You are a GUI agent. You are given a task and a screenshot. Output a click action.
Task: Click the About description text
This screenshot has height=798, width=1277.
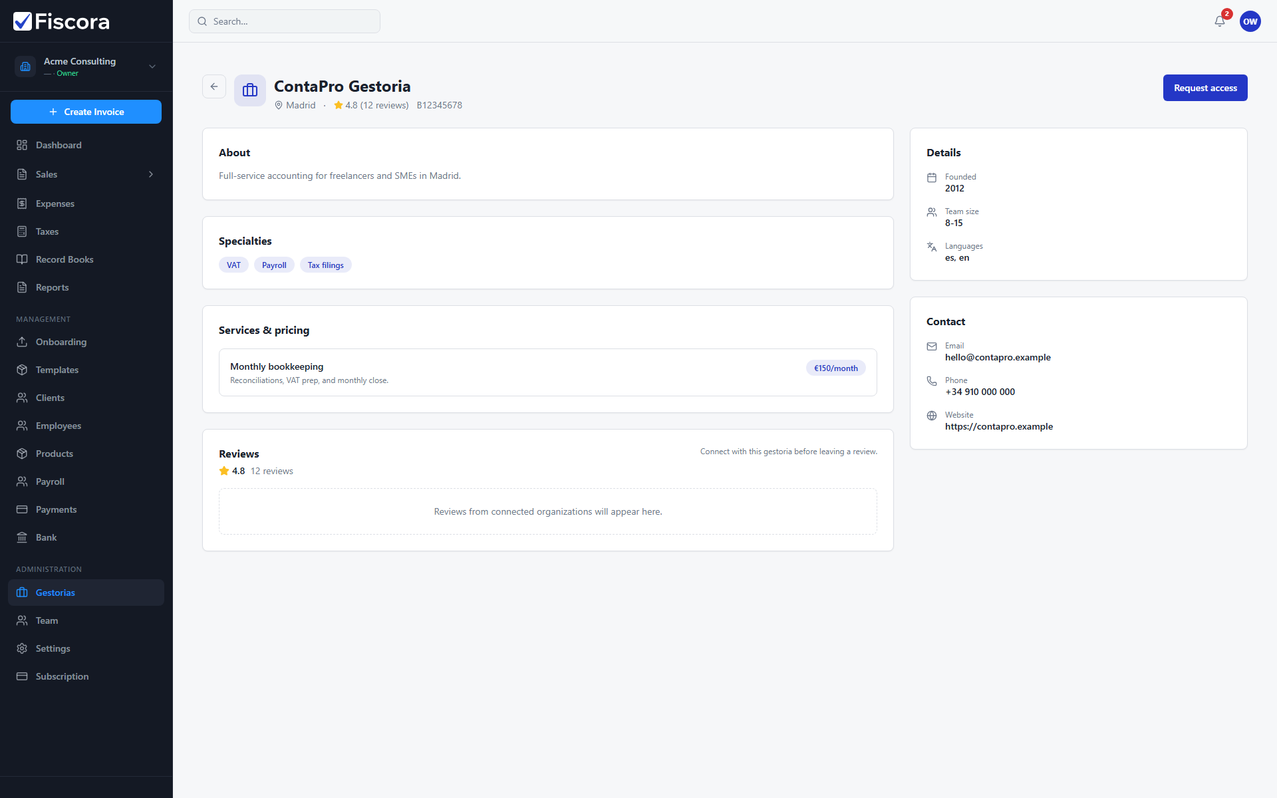point(340,176)
